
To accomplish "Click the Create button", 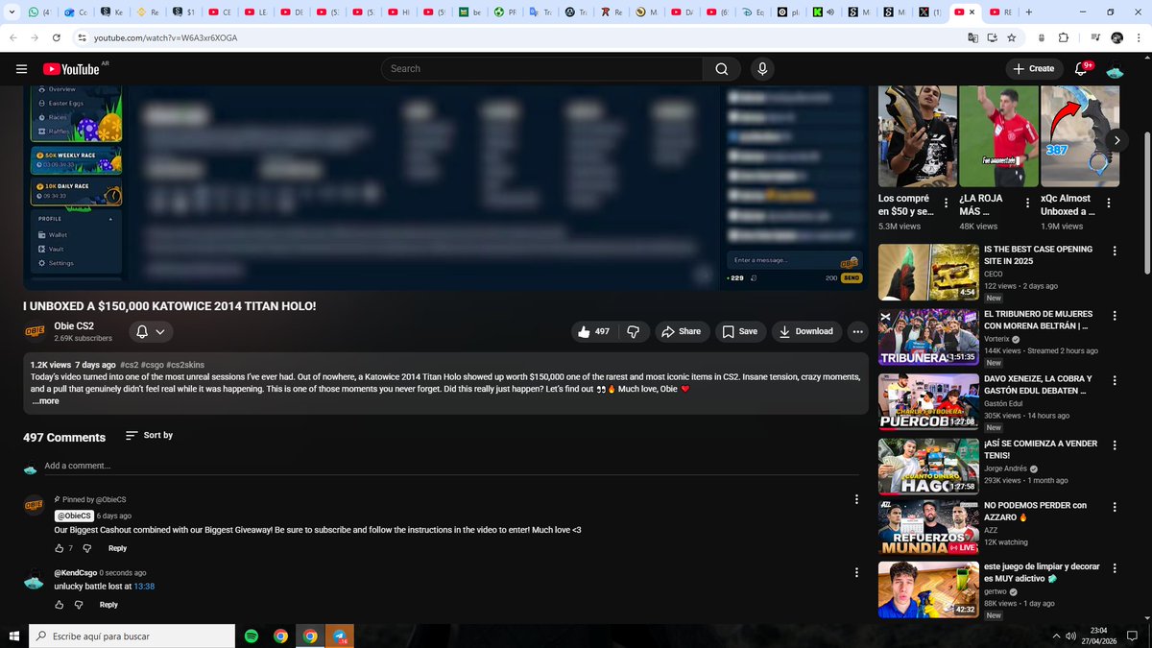I will pos(1033,69).
